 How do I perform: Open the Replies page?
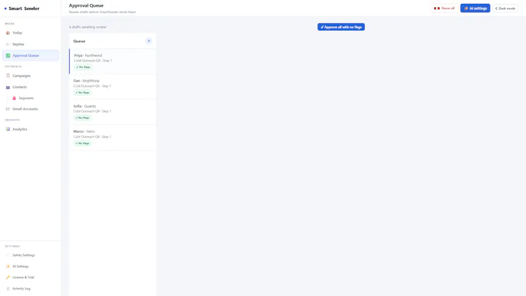click(x=30, y=44)
